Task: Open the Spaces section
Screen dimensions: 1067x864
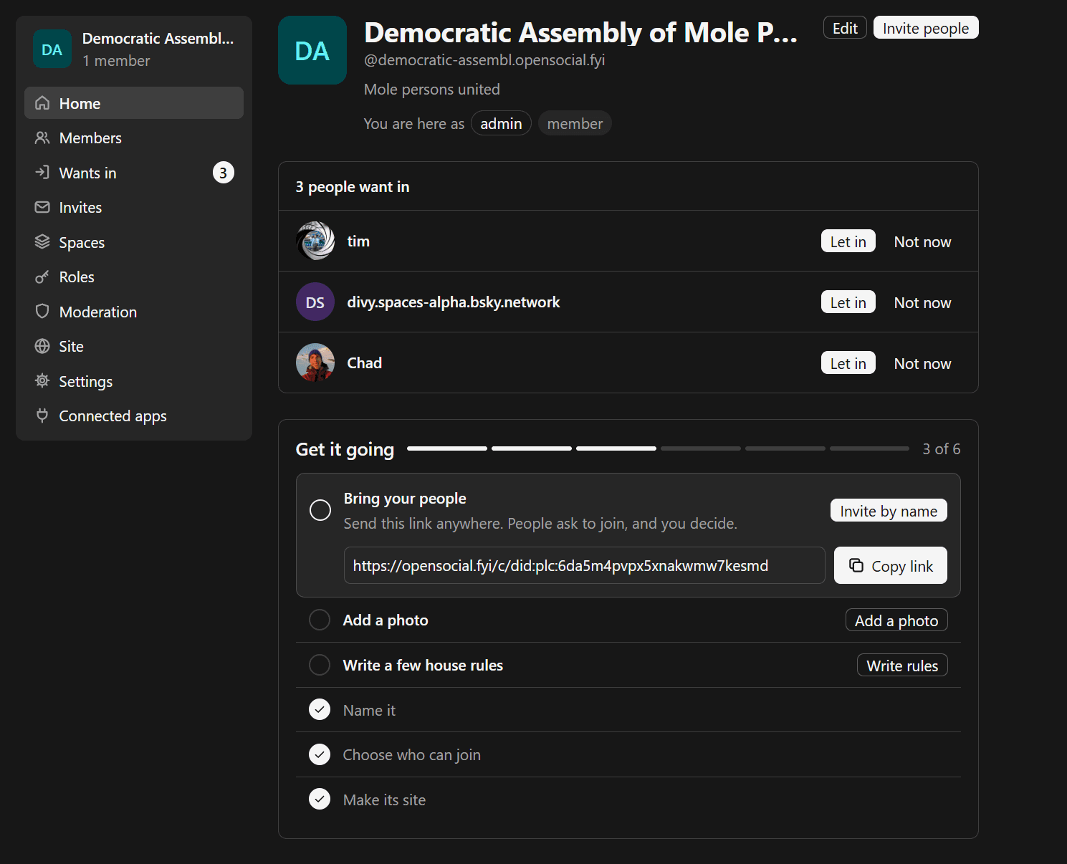Action: click(134, 242)
